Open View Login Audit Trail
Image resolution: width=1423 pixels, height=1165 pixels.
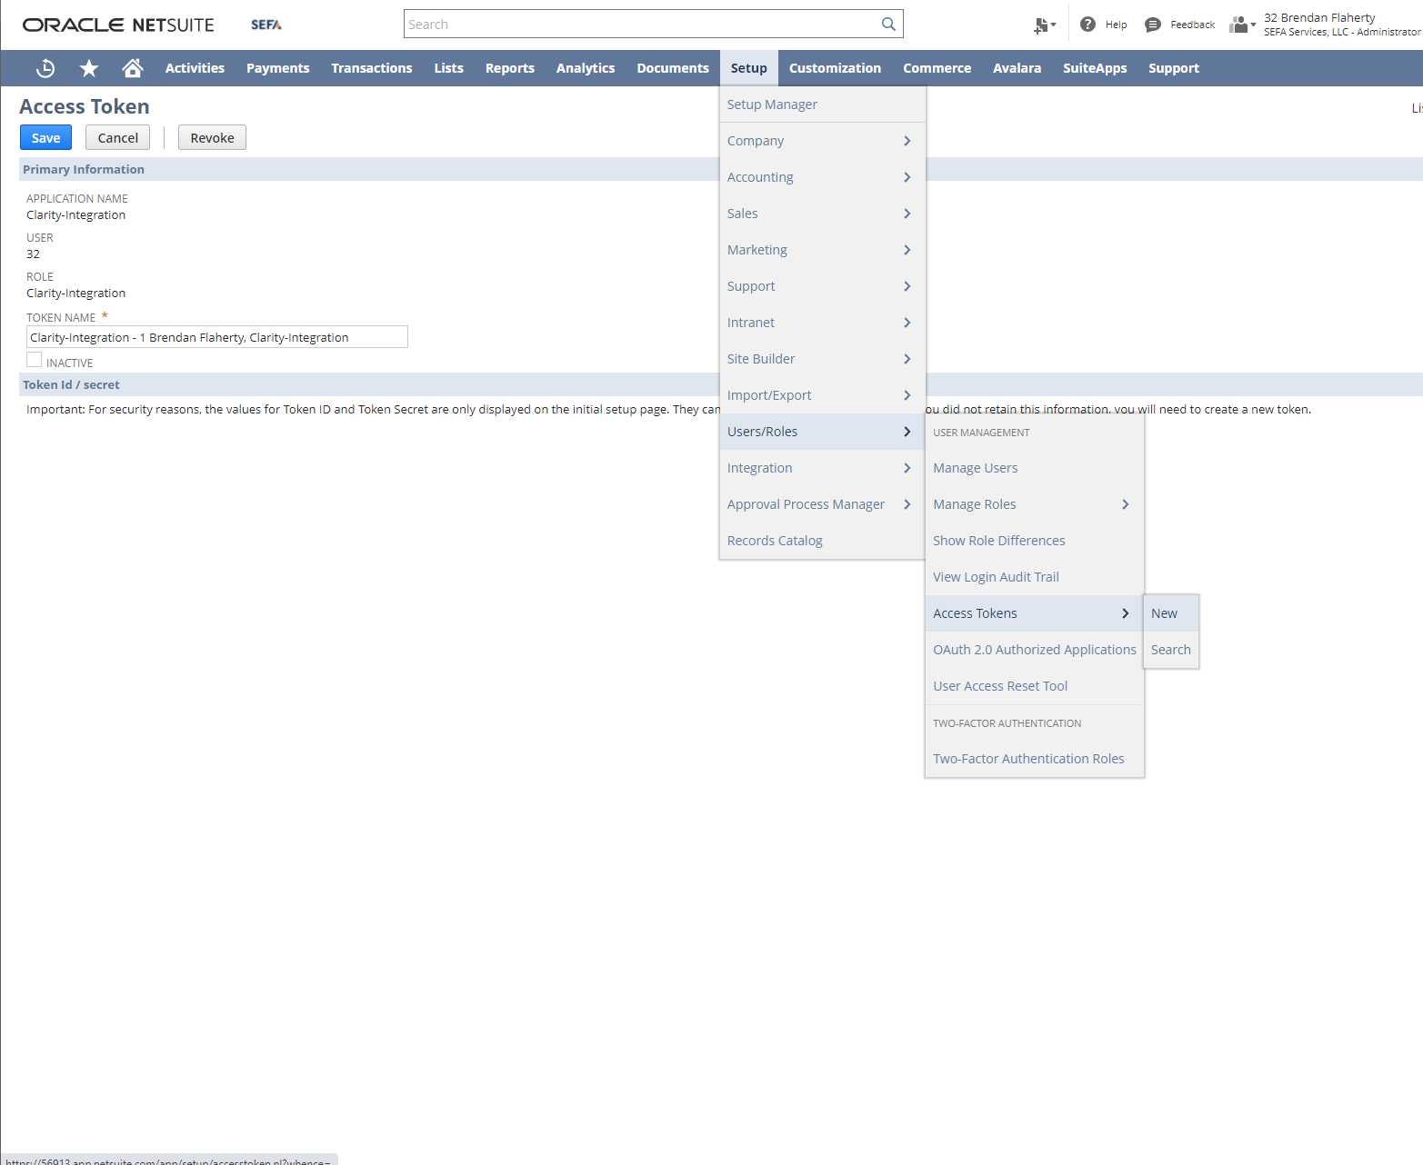pyautogui.click(x=1034, y=577)
